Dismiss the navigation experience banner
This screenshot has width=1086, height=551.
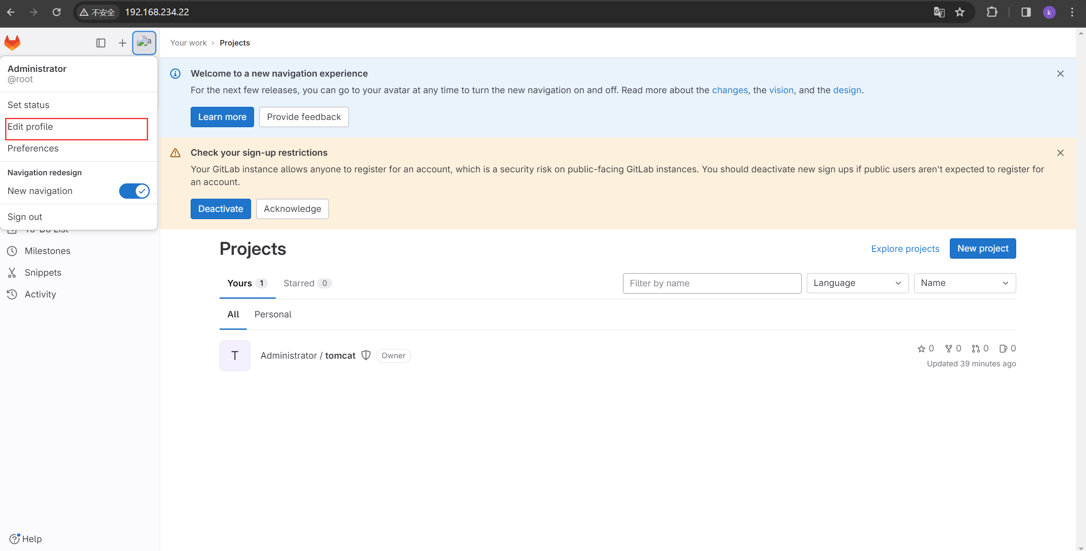pyautogui.click(x=1060, y=74)
